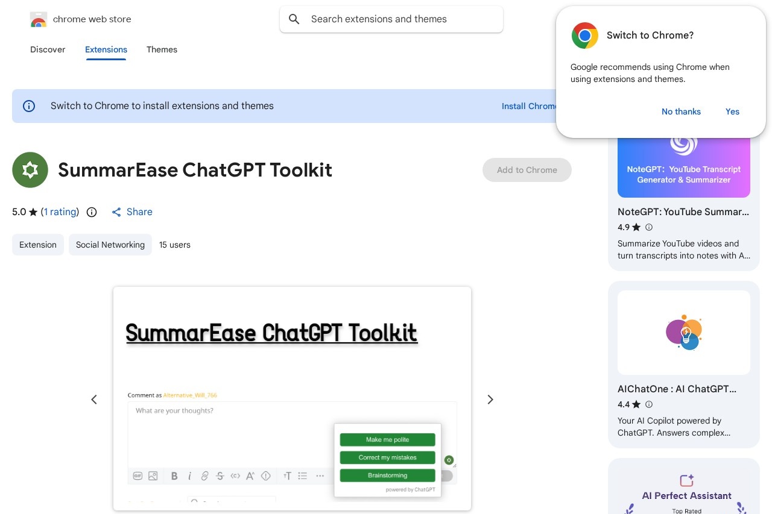Open the 1 rating link
The width and height of the screenshot is (772, 514).
tap(60, 212)
